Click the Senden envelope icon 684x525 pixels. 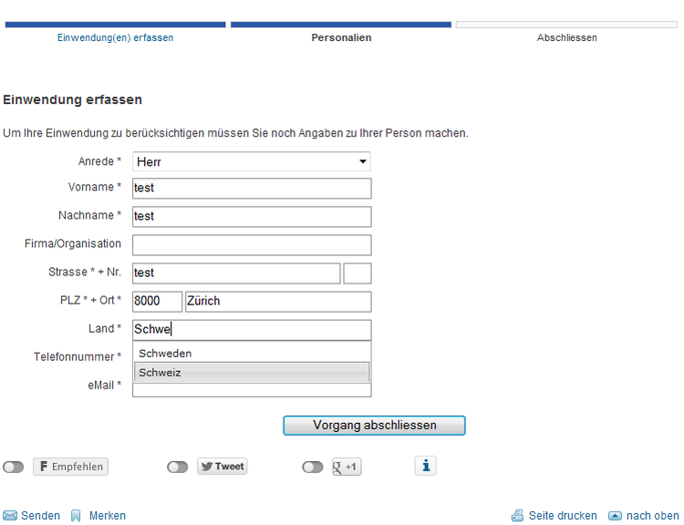point(10,516)
